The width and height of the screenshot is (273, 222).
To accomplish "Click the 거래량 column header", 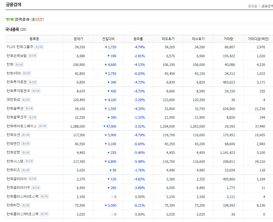I will pyautogui.click(x=228, y=39).
